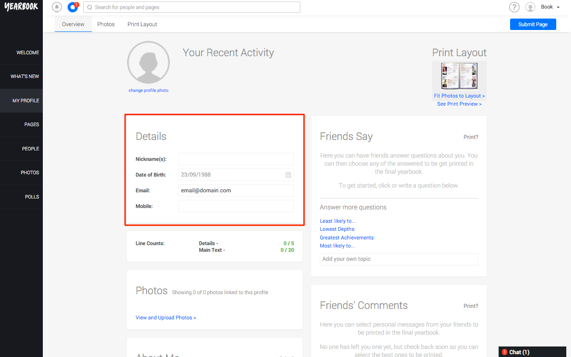Click the Submit Page button
This screenshot has height=357, width=571.
click(533, 24)
